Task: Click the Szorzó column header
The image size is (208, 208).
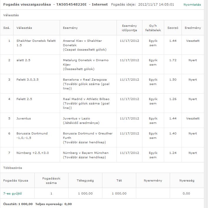Action: point(173,28)
